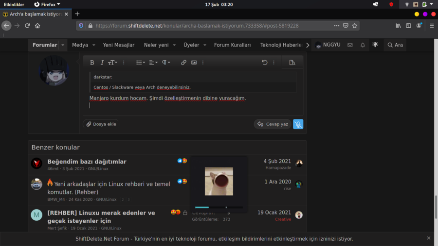The image size is (438, 246).
Task: Open the Etkinlikler activities overview
Action: (x=14, y=4)
